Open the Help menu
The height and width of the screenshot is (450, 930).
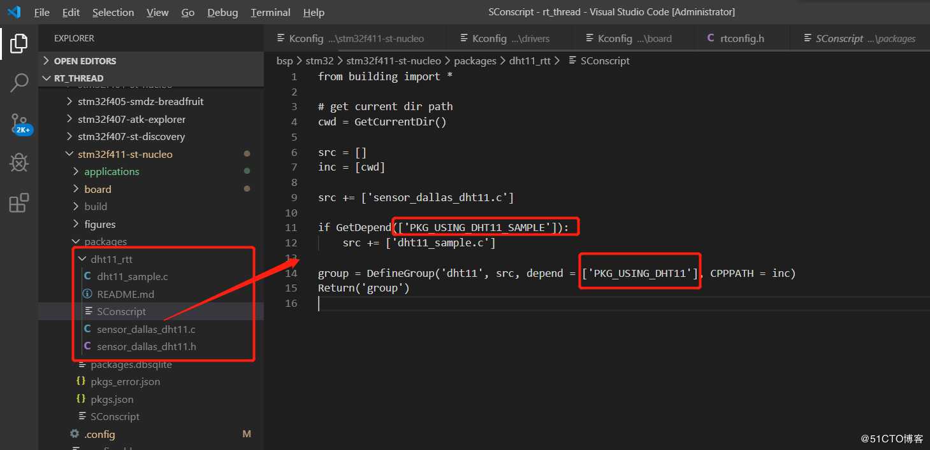[313, 12]
